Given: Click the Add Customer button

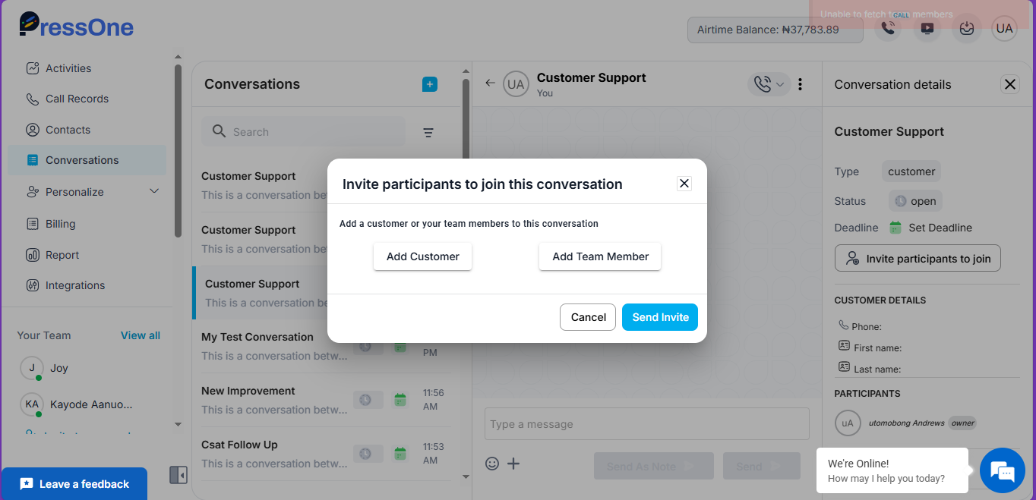Looking at the screenshot, I should tap(423, 256).
